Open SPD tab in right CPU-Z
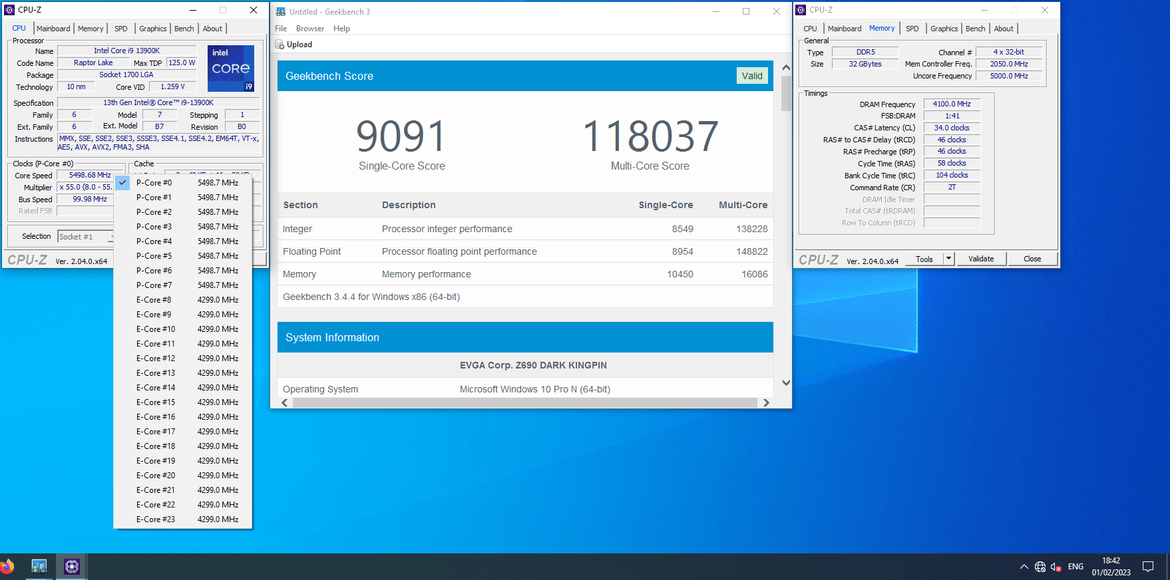 (x=912, y=29)
